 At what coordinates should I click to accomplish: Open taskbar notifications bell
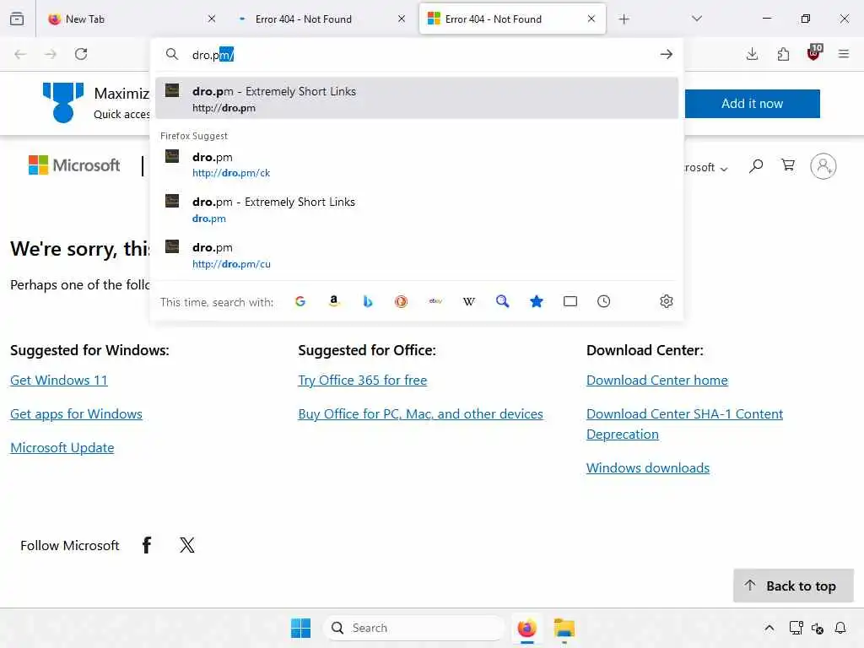pos(840,628)
